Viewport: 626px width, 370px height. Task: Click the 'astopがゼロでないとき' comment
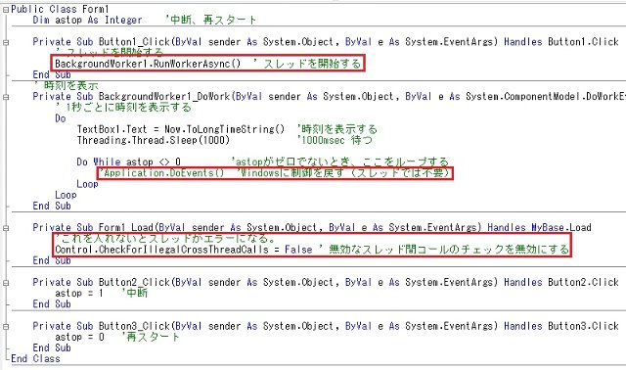[x=291, y=162]
